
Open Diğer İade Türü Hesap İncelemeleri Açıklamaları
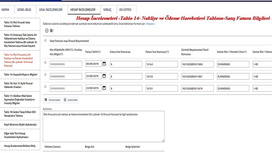coord(20,135)
